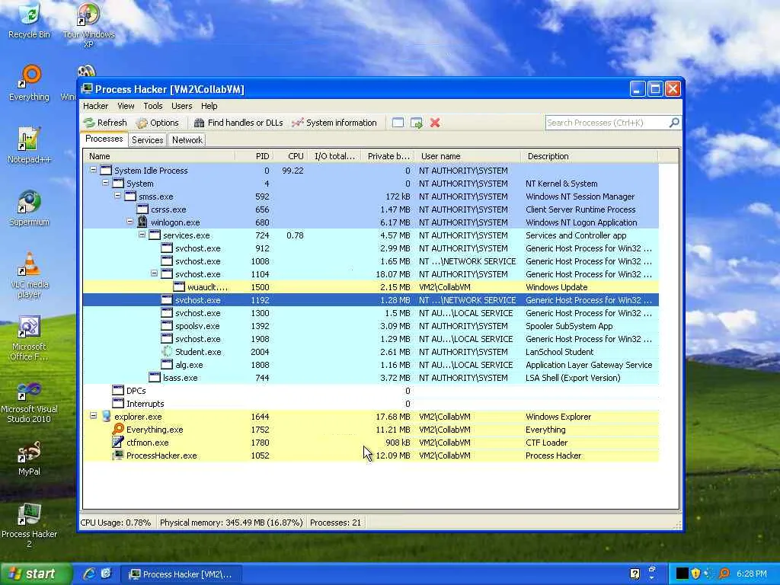
Task: Open the Hacker menu
Action: pyautogui.click(x=95, y=106)
